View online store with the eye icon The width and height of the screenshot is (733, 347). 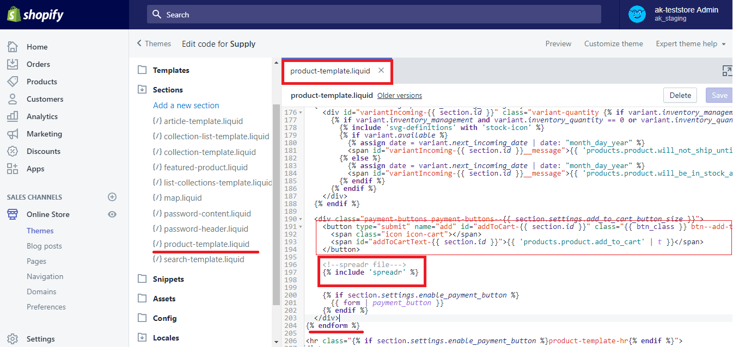tap(112, 214)
